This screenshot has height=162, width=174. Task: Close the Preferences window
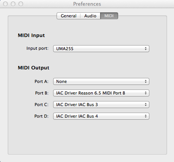pyautogui.click(x=5, y=4)
